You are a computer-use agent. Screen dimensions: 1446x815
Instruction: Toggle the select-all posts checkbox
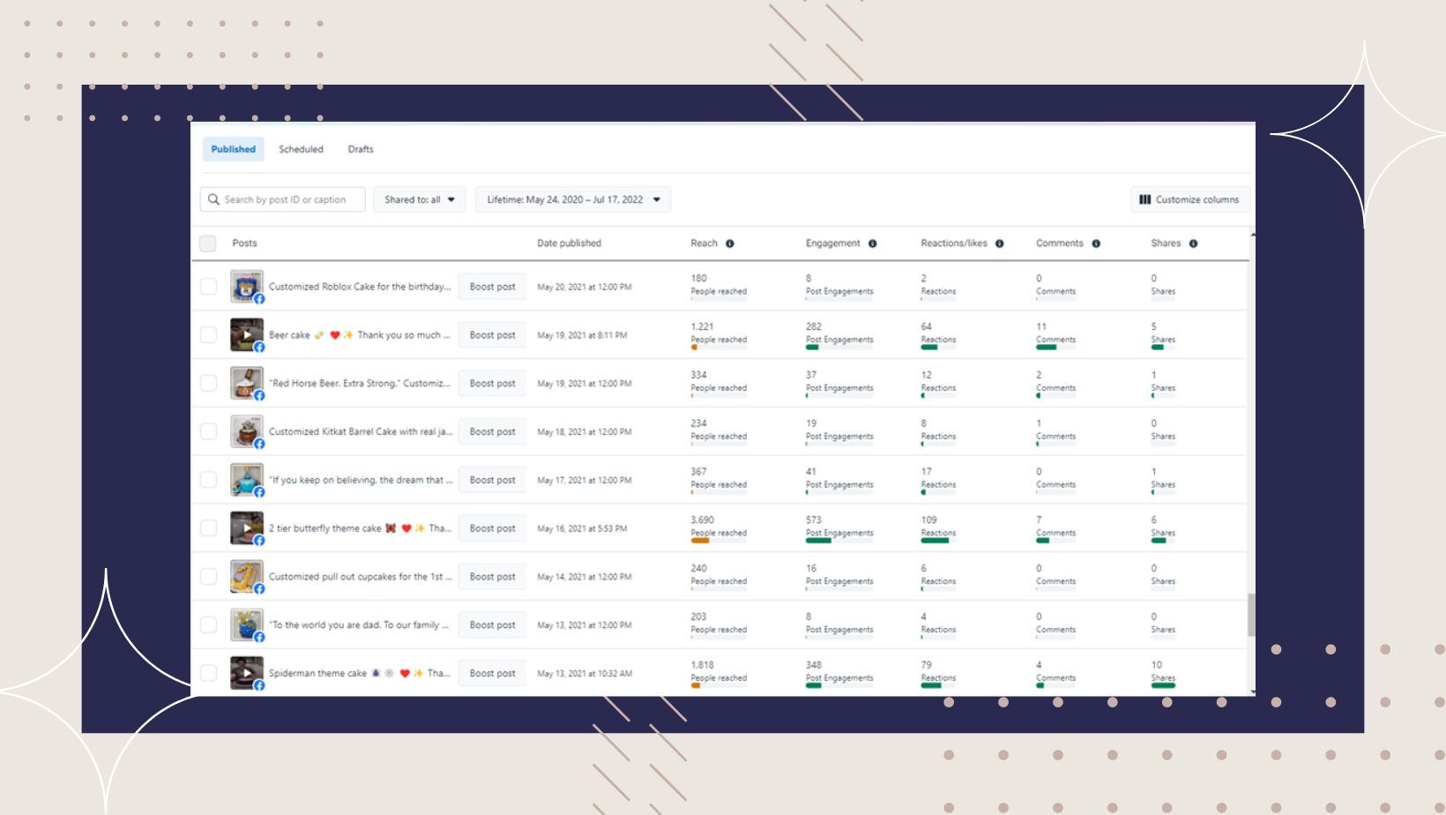(208, 243)
